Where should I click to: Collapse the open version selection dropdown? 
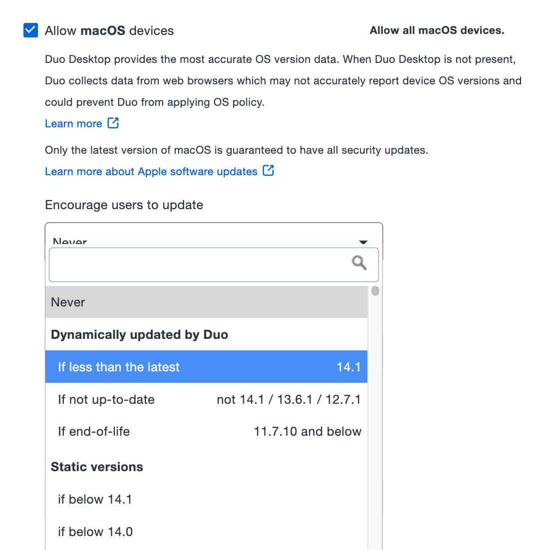coord(363,242)
